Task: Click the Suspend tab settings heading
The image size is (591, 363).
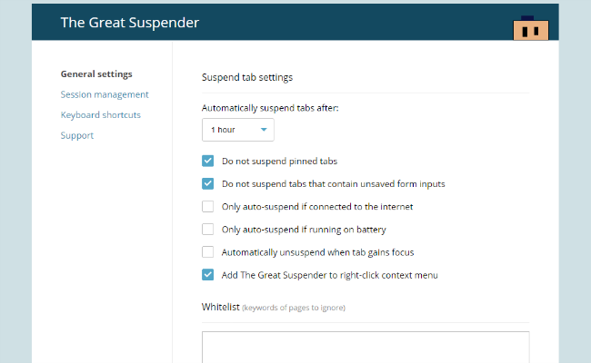Action: (247, 77)
